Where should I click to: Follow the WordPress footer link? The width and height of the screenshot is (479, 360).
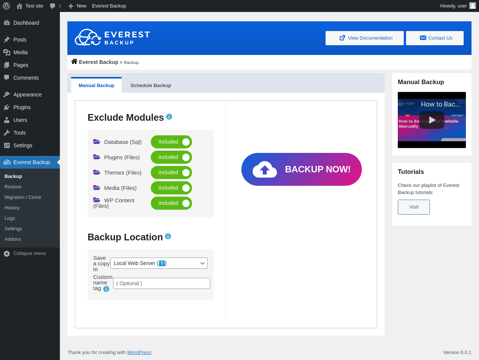pyautogui.click(x=139, y=353)
